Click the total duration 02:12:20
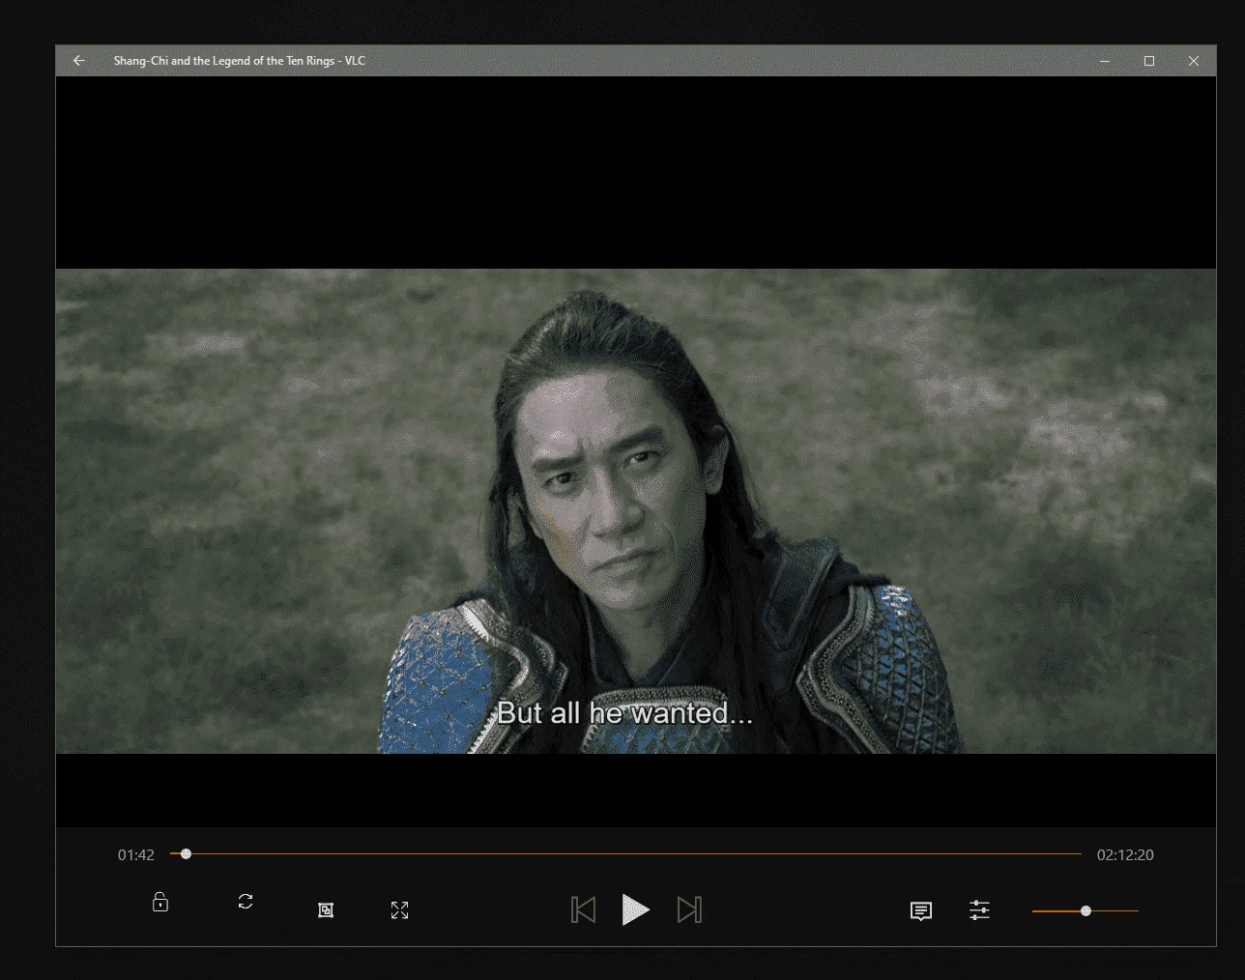 point(1125,855)
